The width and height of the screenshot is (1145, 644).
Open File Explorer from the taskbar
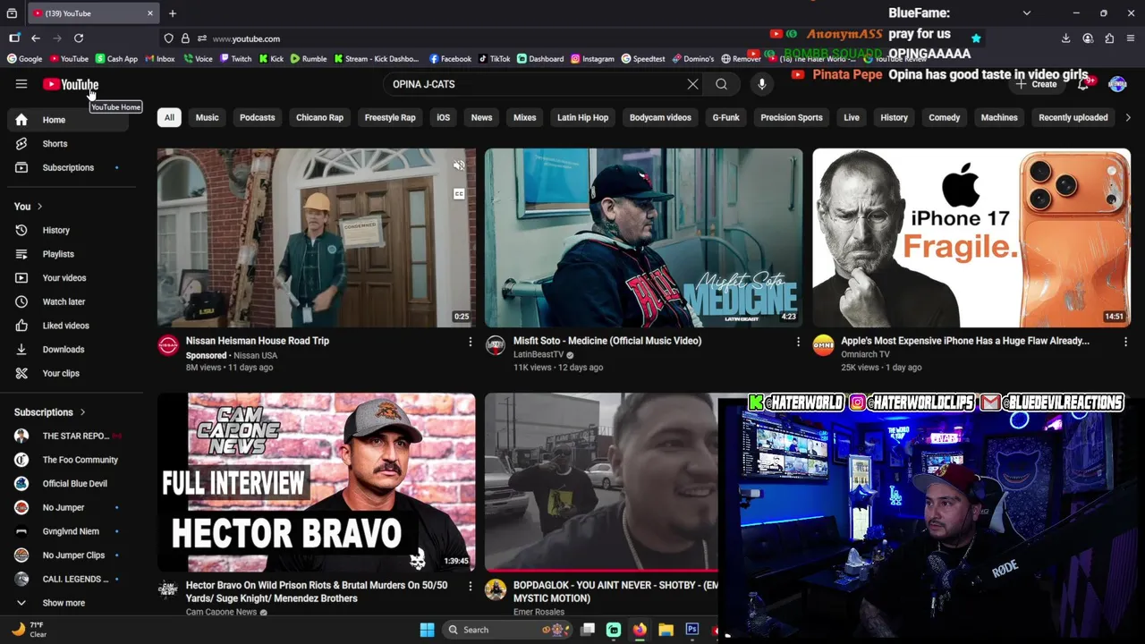point(666,630)
